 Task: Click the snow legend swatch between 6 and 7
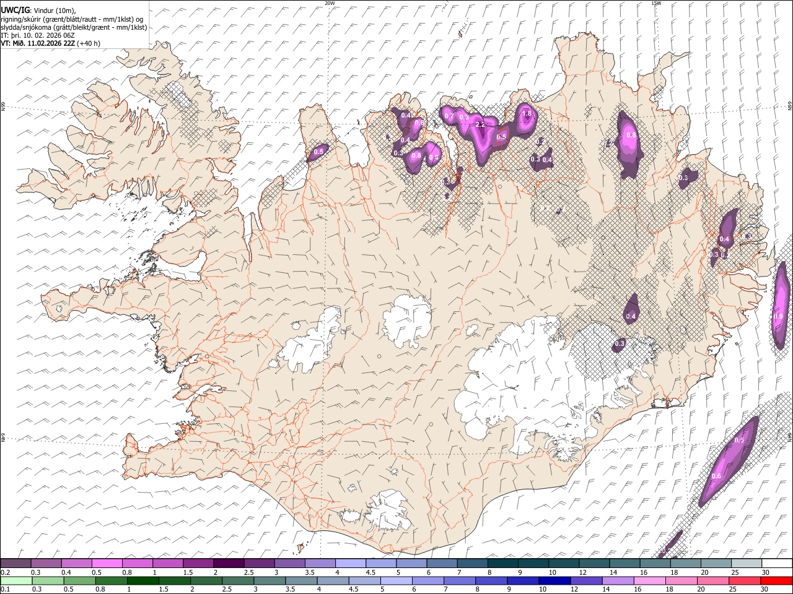point(442,563)
